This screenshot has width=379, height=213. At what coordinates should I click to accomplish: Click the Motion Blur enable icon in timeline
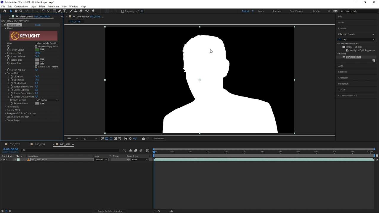[x=141, y=151]
